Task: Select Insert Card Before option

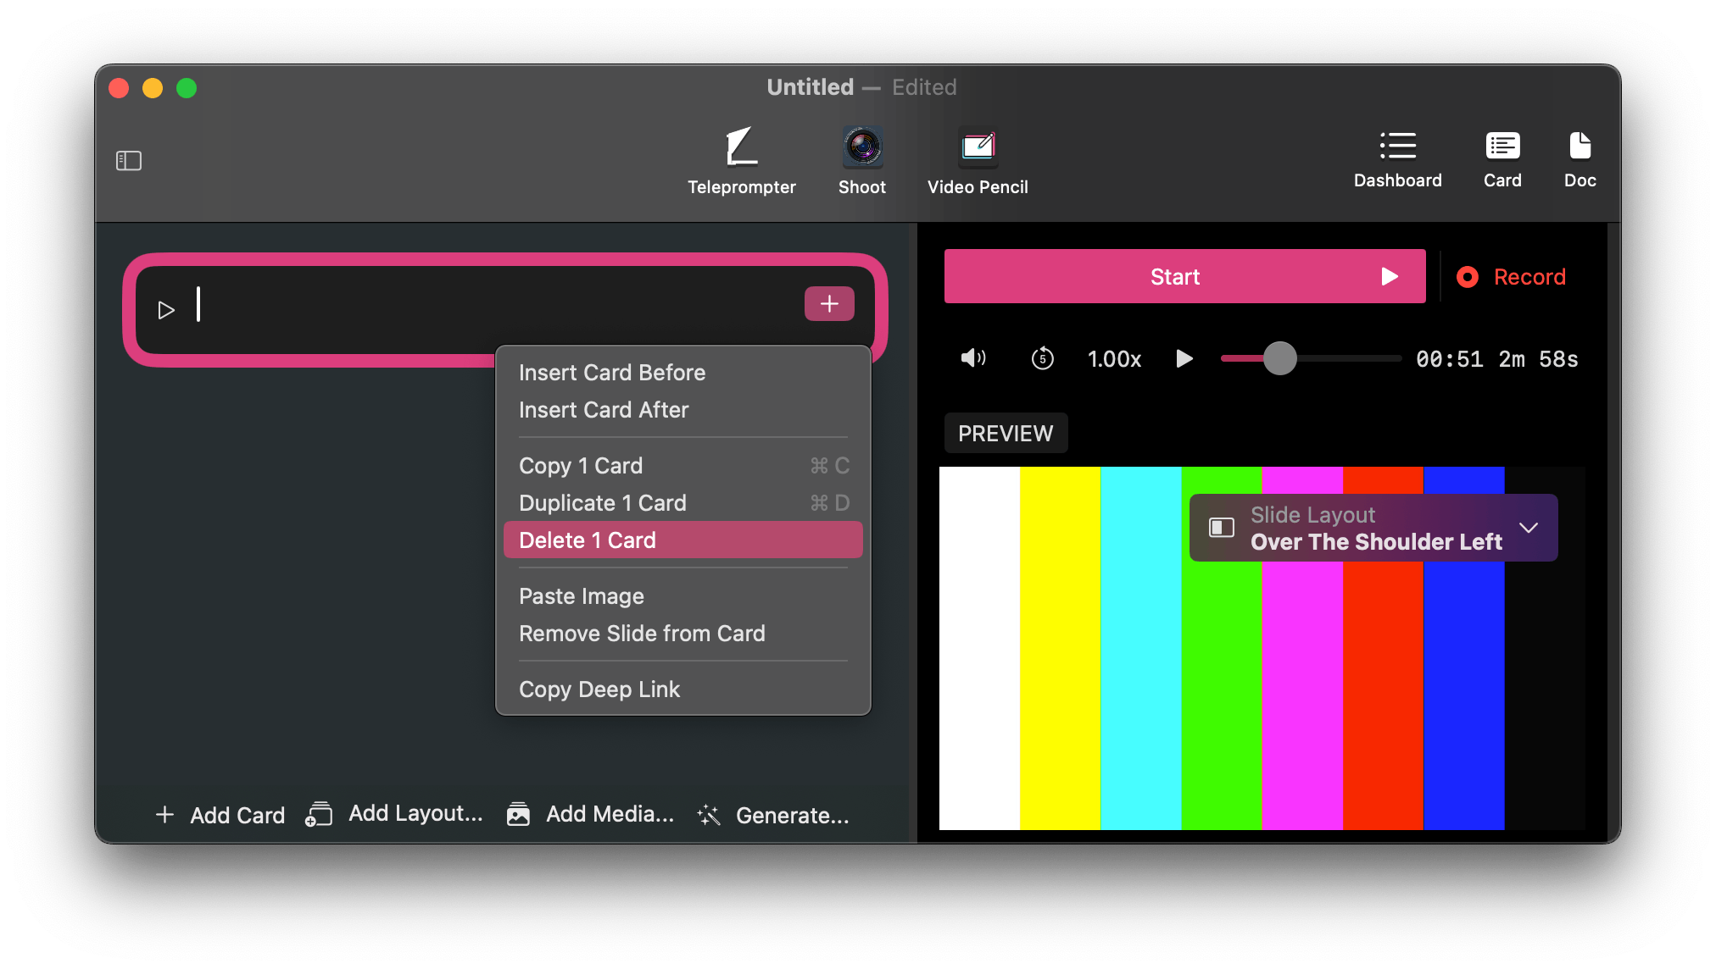Action: click(x=610, y=372)
